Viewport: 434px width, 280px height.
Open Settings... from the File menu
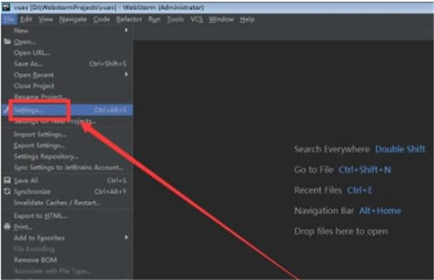click(67, 110)
